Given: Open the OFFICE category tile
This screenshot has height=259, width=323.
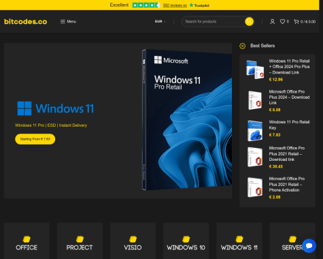Looking at the screenshot, I should pyautogui.click(x=27, y=241).
